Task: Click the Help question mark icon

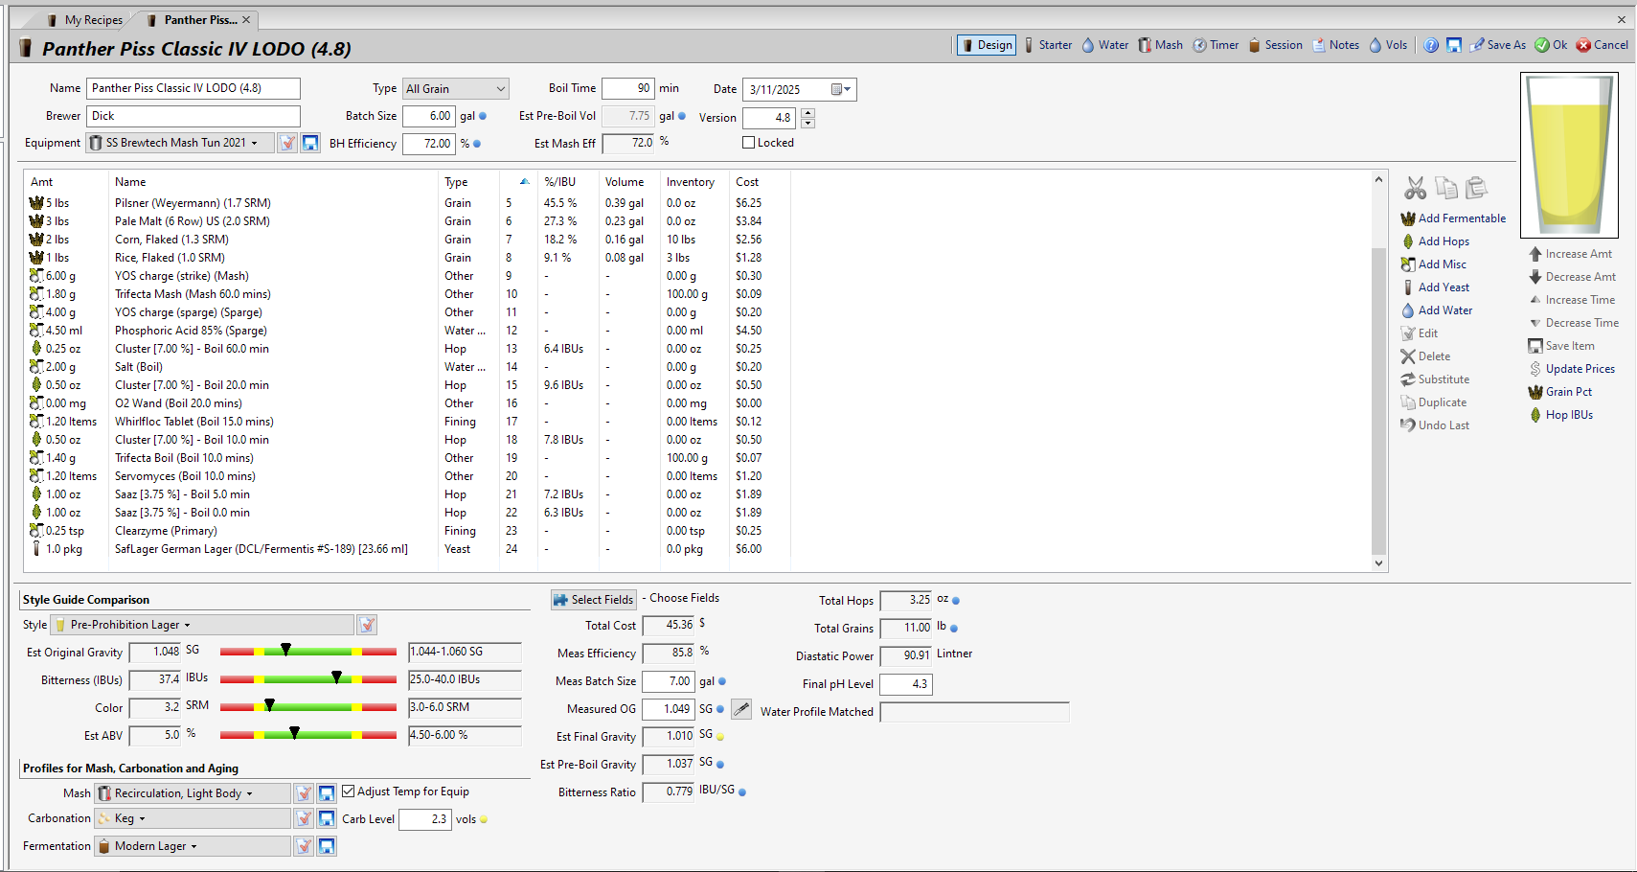Action: click(1431, 45)
